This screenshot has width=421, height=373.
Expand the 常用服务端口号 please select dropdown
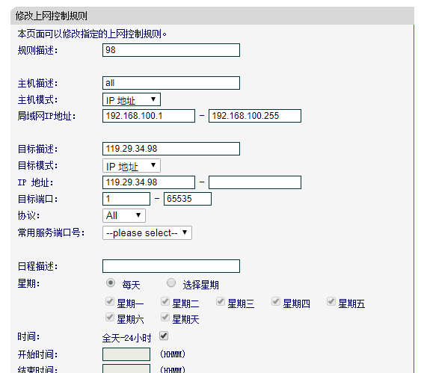pyautogui.click(x=147, y=233)
